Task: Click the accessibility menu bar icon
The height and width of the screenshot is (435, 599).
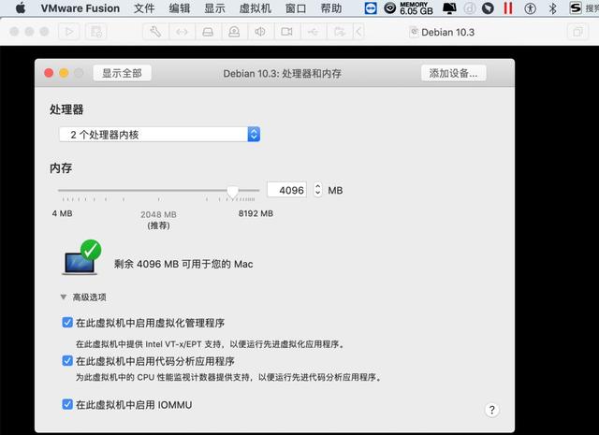Action: (530, 8)
